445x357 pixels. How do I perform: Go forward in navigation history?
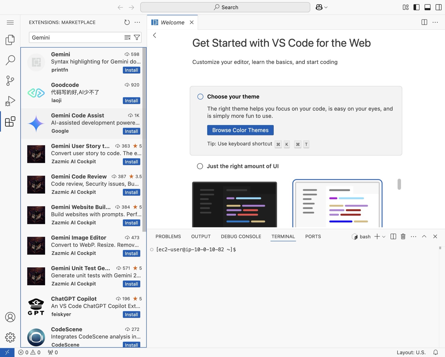[x=132, y=8]
